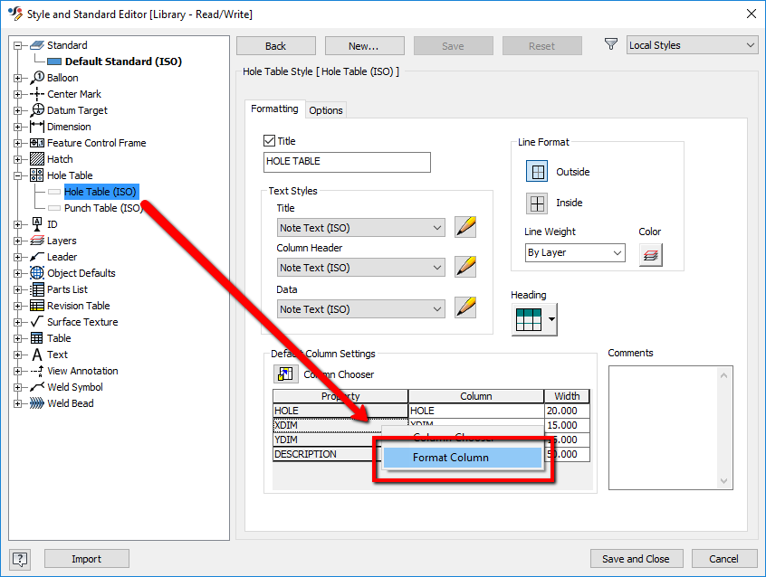
Task: Click the Import button
Action: pos(86,559)
